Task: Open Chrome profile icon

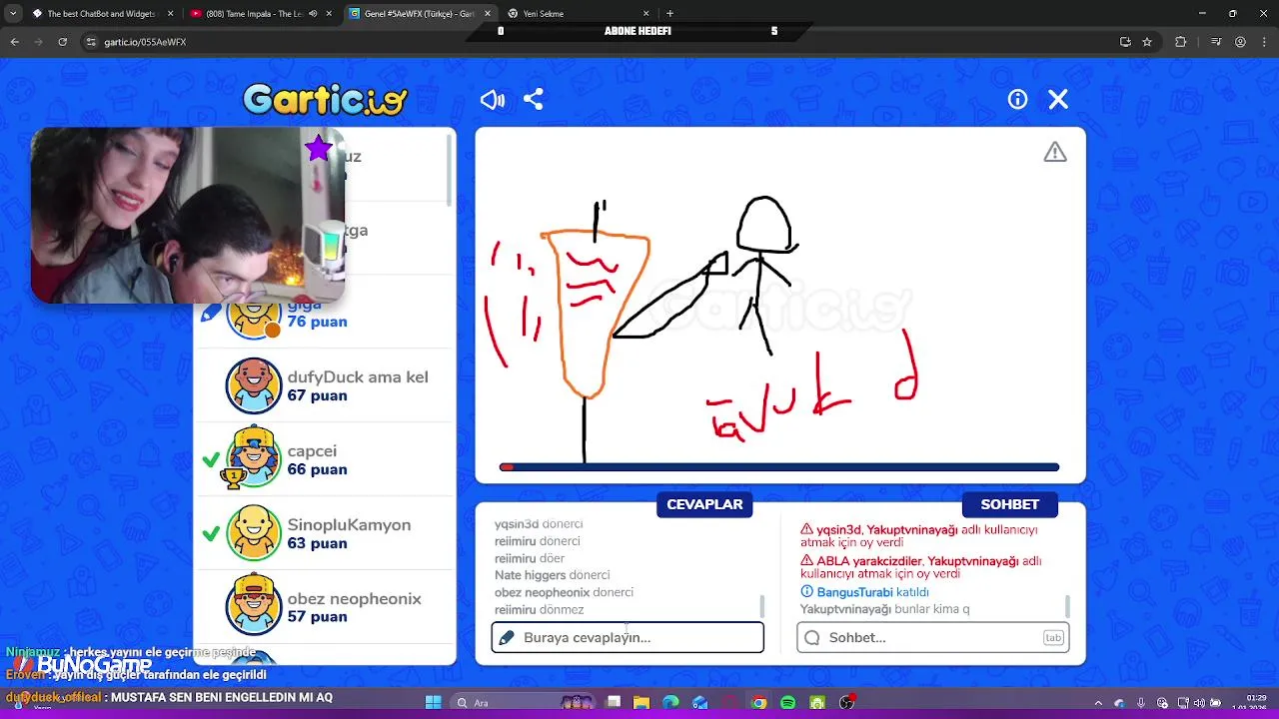Action: (1241, 42)
